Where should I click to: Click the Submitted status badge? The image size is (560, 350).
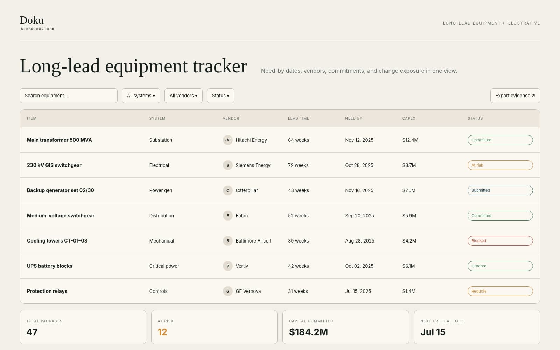(x=500, y=190)
